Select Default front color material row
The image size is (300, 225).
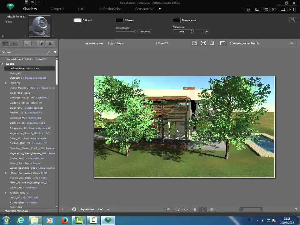(29, 68)
